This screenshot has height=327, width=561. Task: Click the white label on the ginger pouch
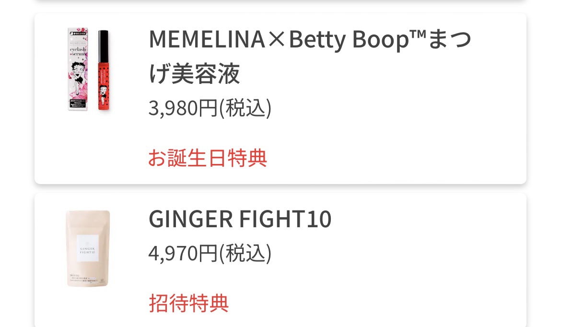tap(88, 248)
